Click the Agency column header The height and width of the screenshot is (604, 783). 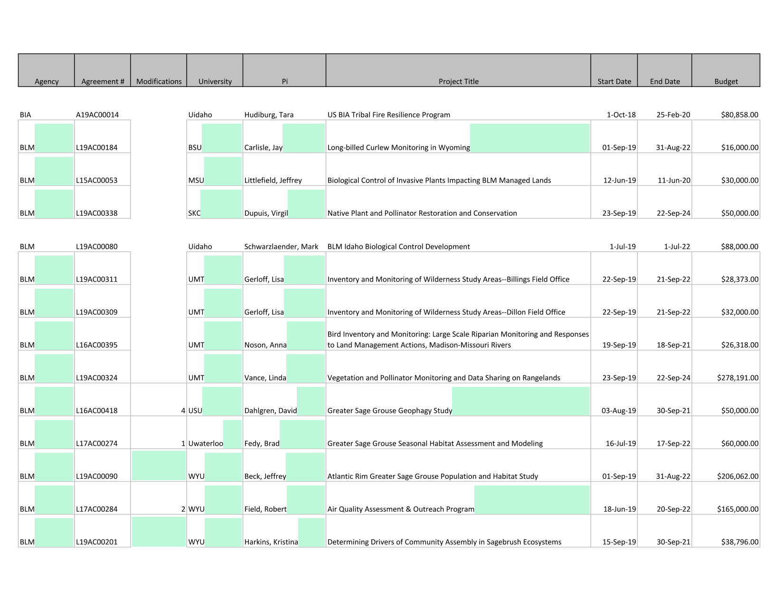[x=47, y=70]
